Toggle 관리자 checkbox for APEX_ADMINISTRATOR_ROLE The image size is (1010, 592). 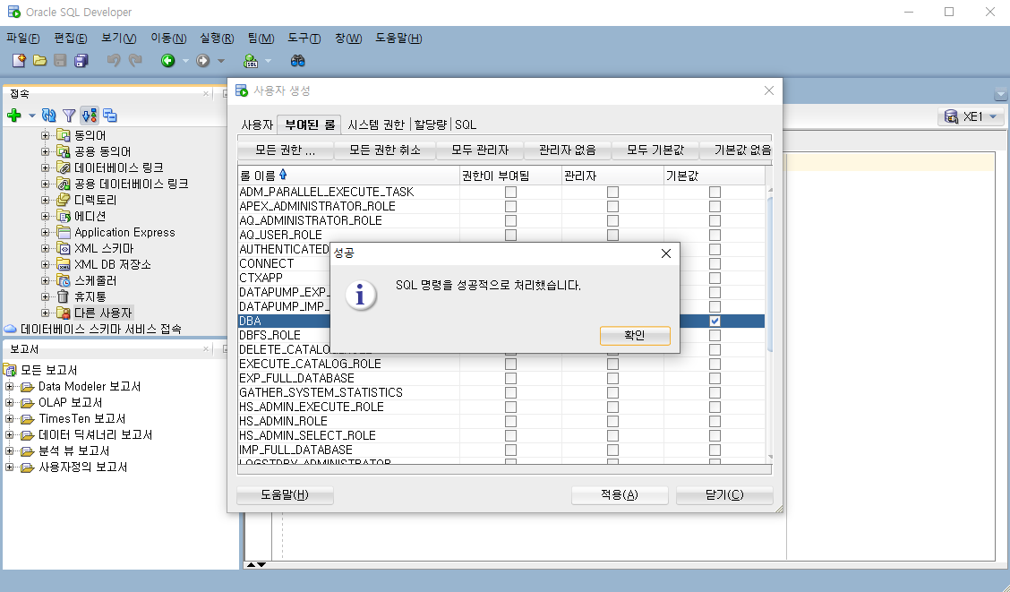tap(612, 206)
